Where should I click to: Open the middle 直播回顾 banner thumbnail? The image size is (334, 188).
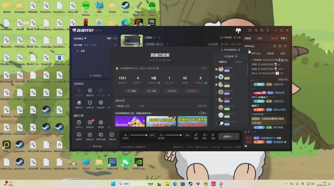[161, 121]
